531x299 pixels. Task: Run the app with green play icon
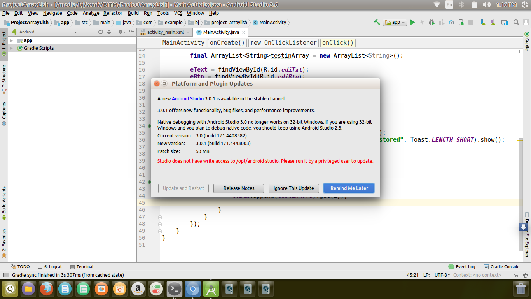tap(412, 22)
